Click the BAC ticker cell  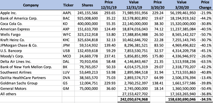[x=68, y=18]
